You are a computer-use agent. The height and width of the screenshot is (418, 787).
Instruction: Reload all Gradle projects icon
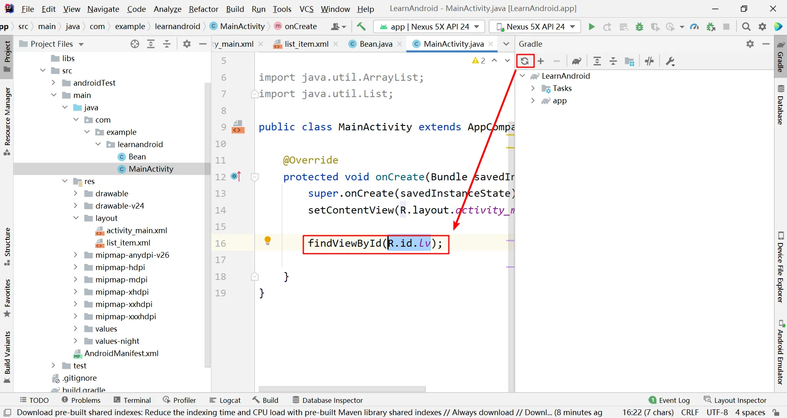point(525,61)
